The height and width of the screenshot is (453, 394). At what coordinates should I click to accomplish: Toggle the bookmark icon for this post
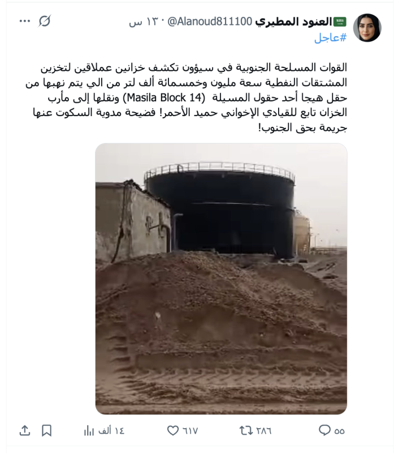tap(46, 431)
